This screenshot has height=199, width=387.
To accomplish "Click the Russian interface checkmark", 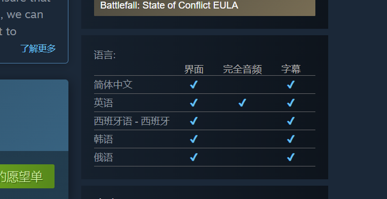I will click(193, 157).
